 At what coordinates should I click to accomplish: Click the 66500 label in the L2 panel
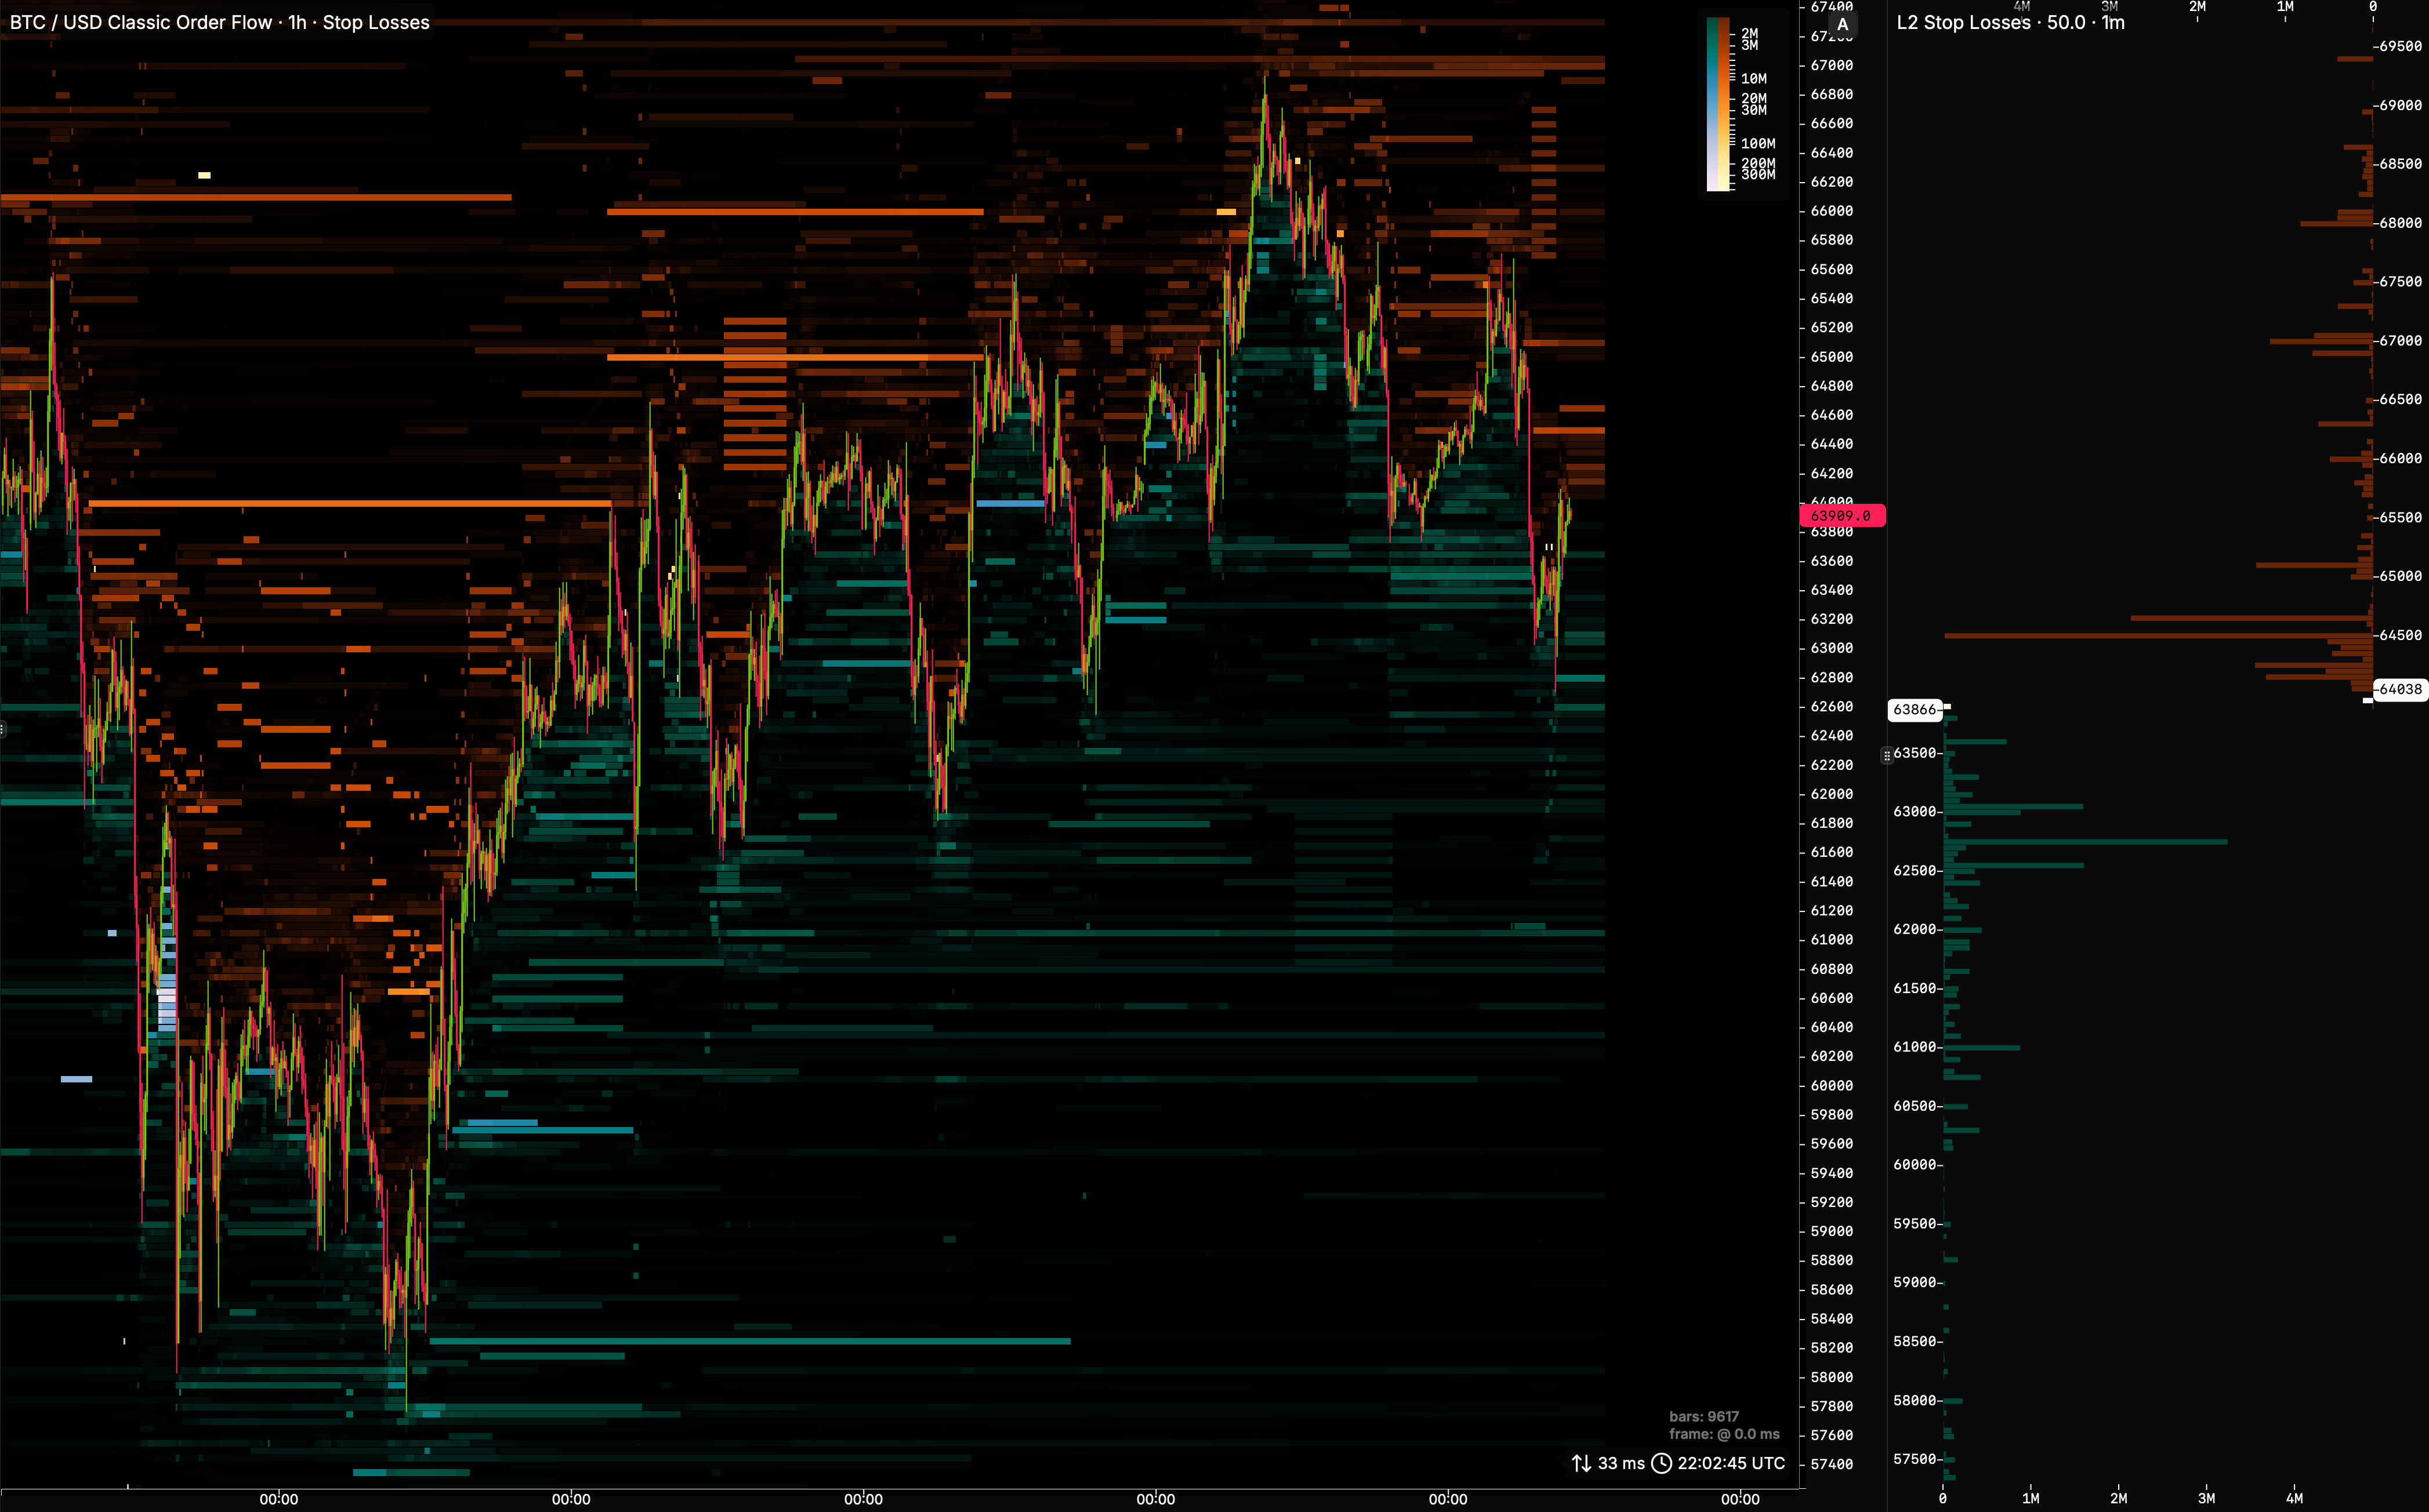pos(2400,399)
